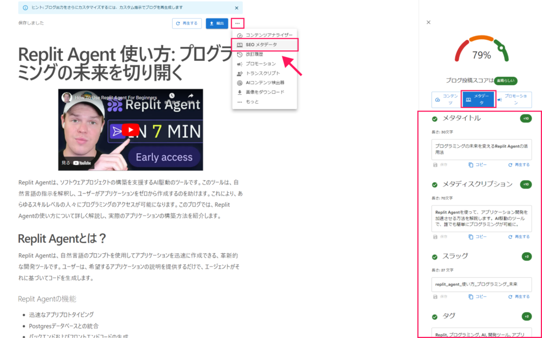The height and width of the screenshot is (338, 542).
Task: Click the +10 badge next to メタタイトル
Action: (x=526, y=119)
